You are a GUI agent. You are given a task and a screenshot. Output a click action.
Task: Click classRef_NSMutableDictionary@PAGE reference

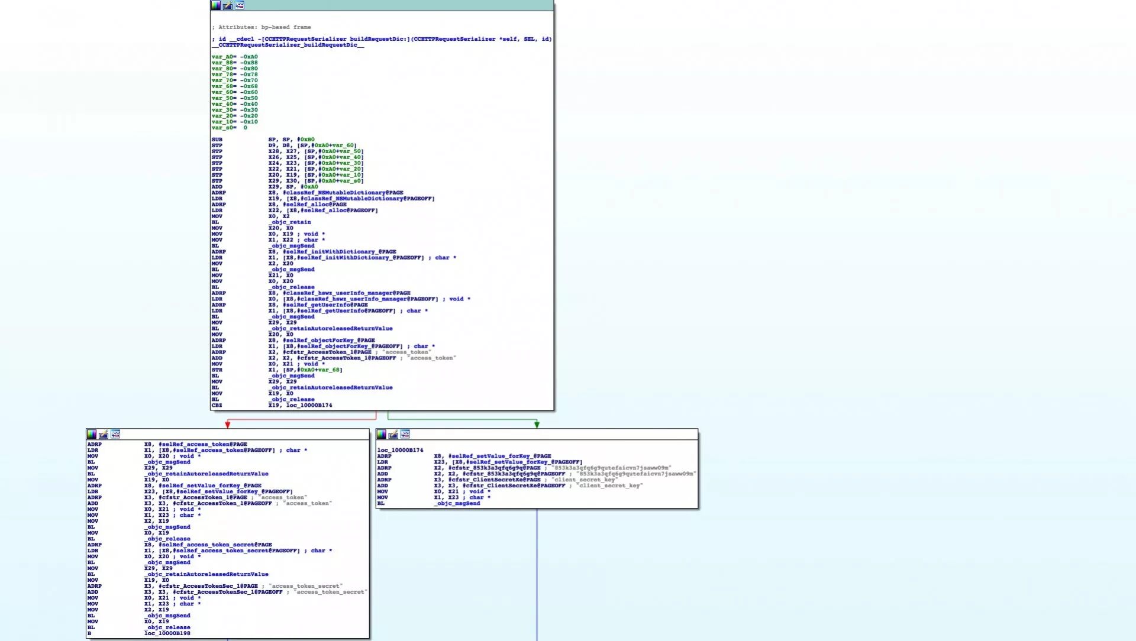coord(343,193)
